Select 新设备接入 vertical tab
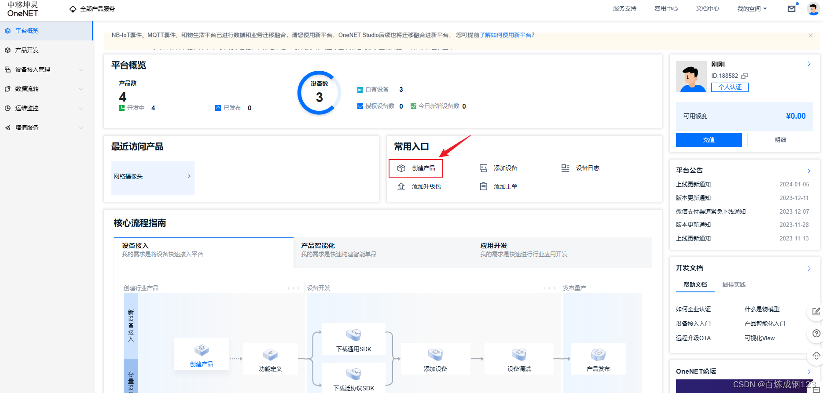Viewport: 823px width, 393px height. coord(131,325)
